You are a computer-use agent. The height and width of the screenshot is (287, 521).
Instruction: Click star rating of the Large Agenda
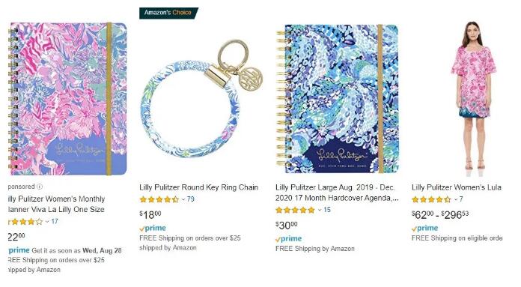(295, 210)
